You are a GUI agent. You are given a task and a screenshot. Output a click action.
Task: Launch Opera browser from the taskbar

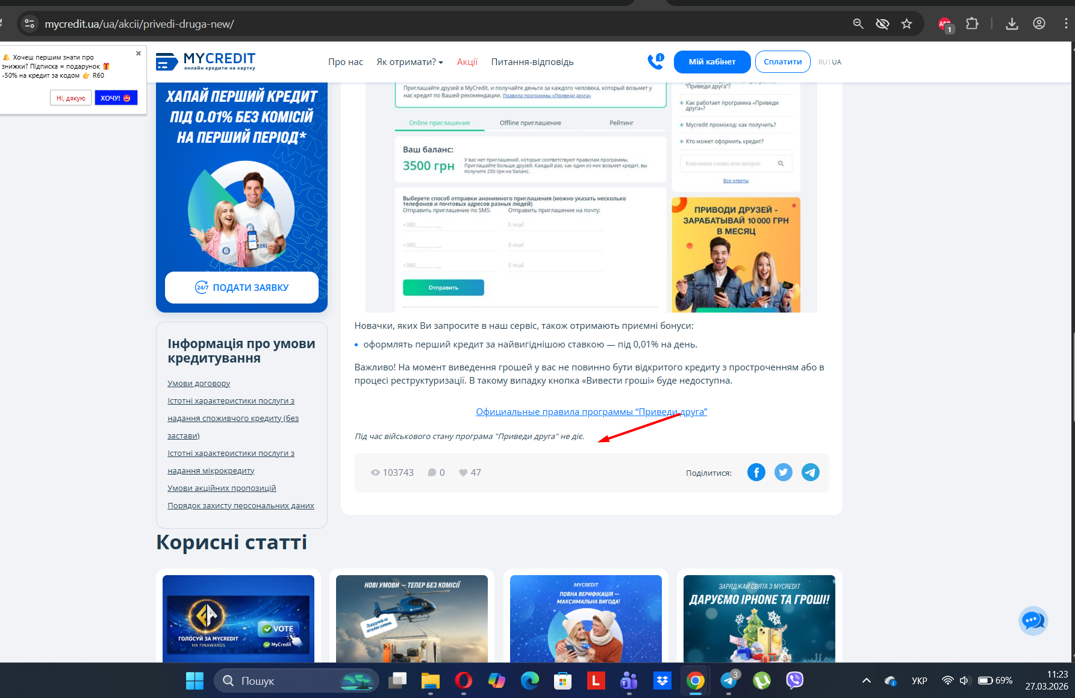[x=464, y=681]
